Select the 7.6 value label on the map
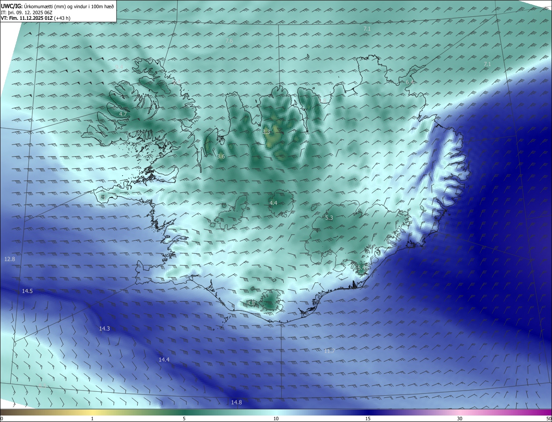552x422 pixels. (x=229, y=41)
